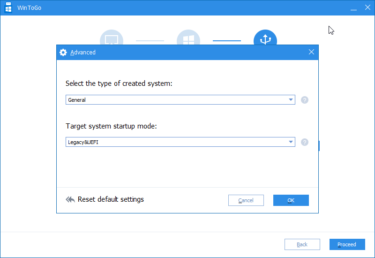Go Back to the previous step
Image resolution: width=375 pixels, height=258 pixels.
302,244
